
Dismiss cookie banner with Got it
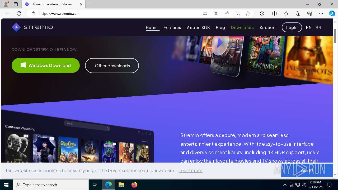tap(307, 170)
